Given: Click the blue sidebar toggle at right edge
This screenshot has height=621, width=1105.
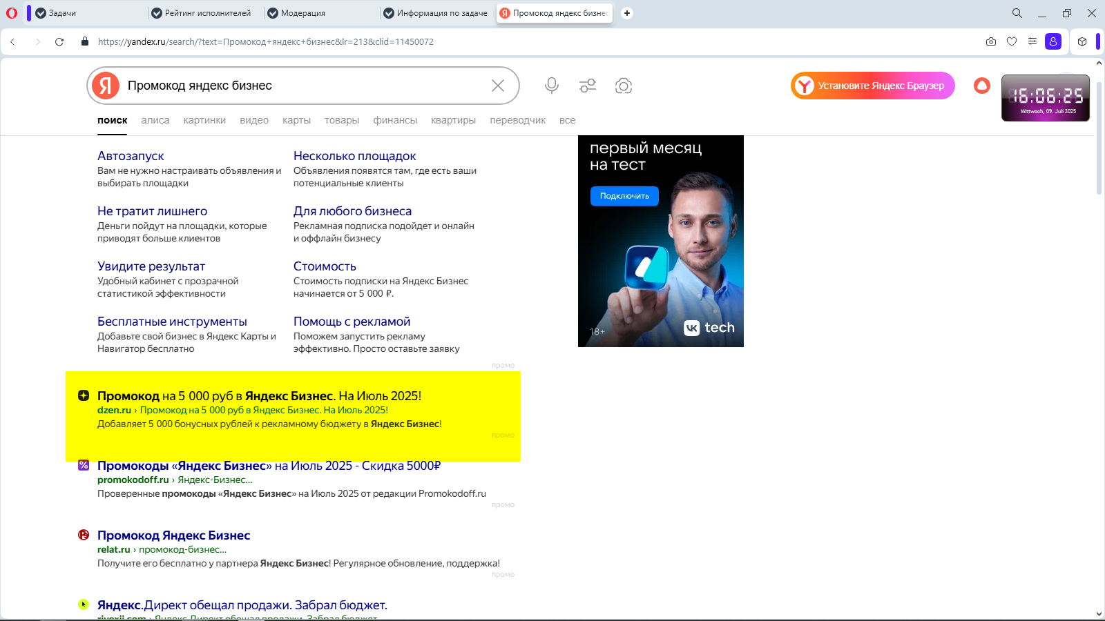Looking at the screenshot, I should [1098, 41].
